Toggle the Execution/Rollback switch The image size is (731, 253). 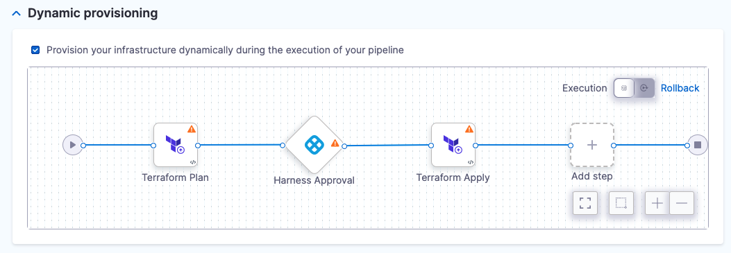(634, 88)
